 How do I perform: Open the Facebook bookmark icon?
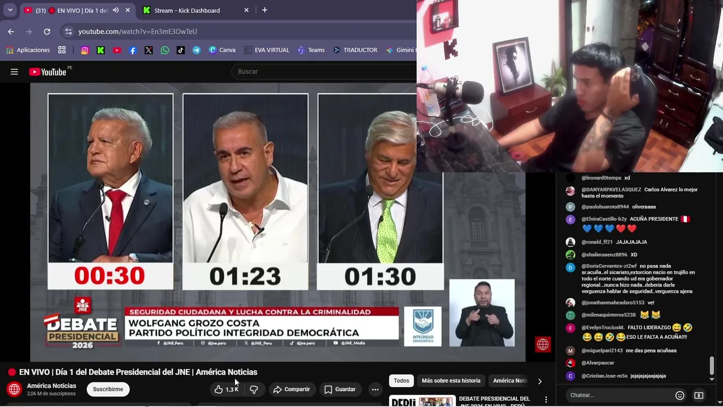pos(133,50)
